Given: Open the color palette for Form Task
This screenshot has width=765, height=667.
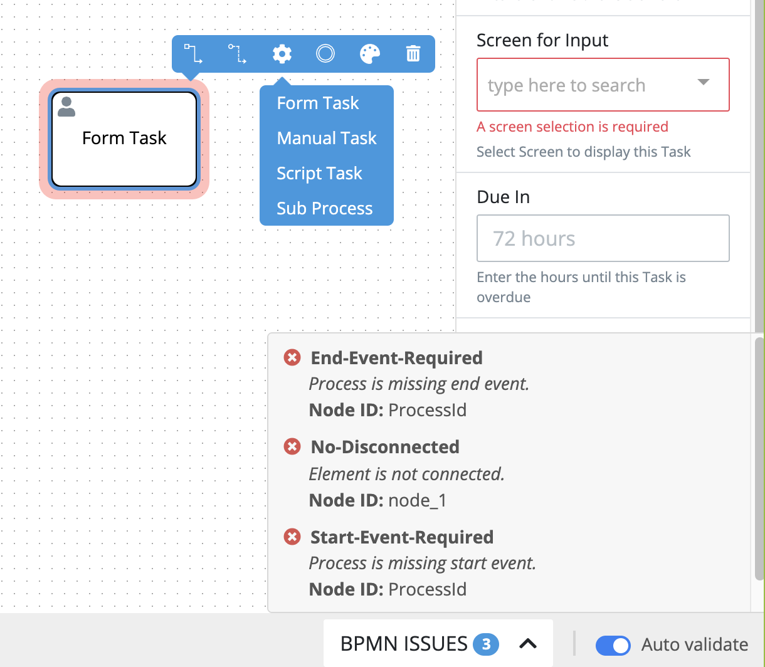Looking at the screenshot, I should [x=369, y=54].
